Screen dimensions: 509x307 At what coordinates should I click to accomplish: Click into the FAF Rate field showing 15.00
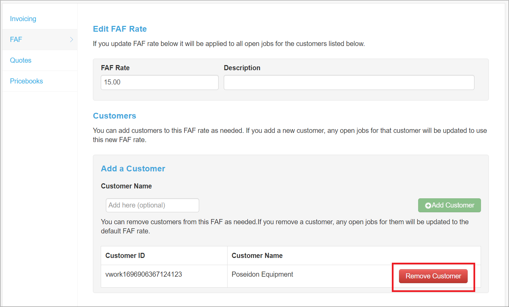[159, 82]
